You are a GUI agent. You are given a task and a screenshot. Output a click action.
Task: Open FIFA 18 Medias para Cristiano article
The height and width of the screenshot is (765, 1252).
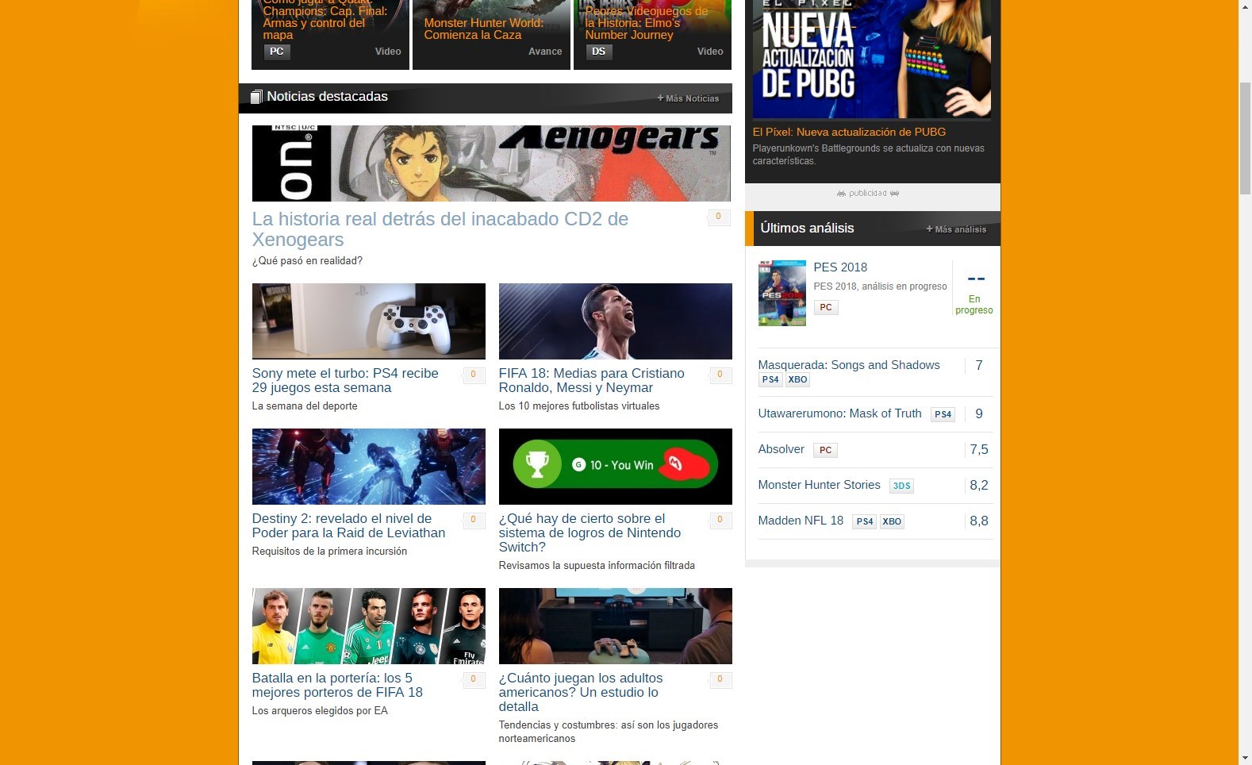[591, 380]
